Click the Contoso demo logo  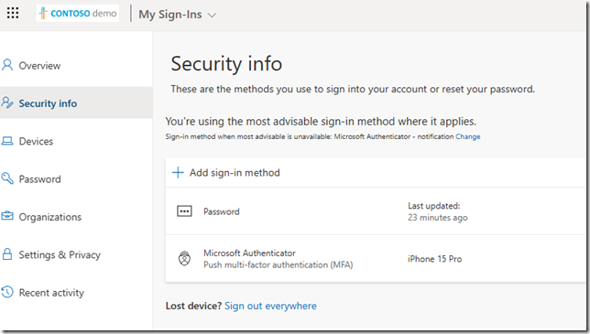point(78,13)
